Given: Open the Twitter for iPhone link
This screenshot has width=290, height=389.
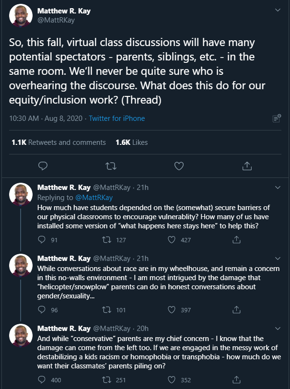Looking at the screenshot, I should tap(117, 118).
